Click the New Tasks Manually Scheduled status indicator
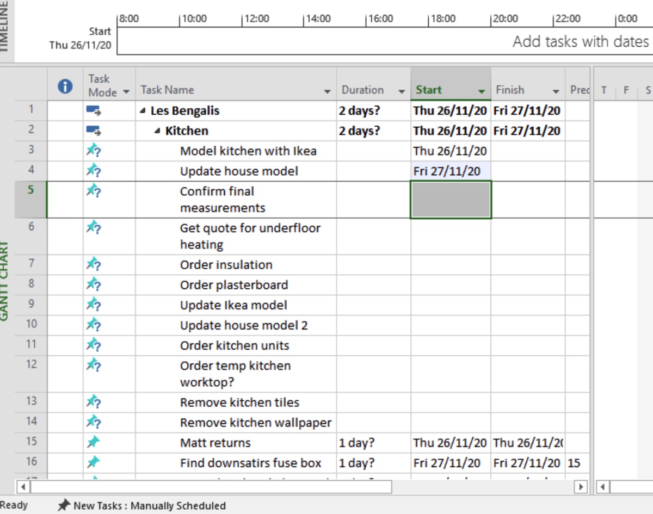Screen dimensions: 653x514 [141, 505]
